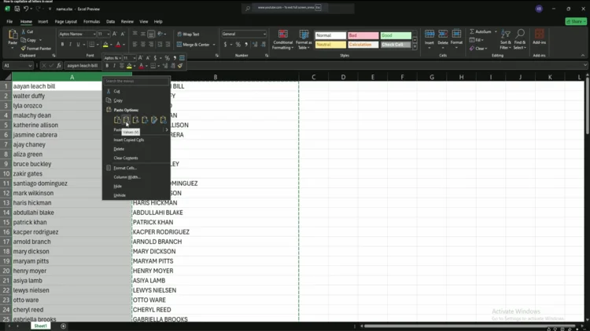Toggle Middle Align in the ribbon
The height and width of the screenshot is (331, 590).
(x=143, y=34)
